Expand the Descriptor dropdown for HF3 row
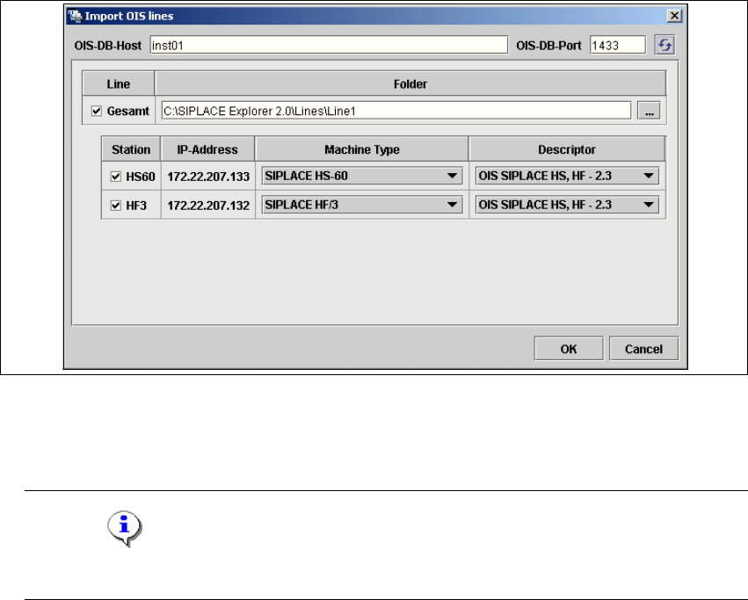The height and width of the screenshot is (600, 748). point(567,205)
